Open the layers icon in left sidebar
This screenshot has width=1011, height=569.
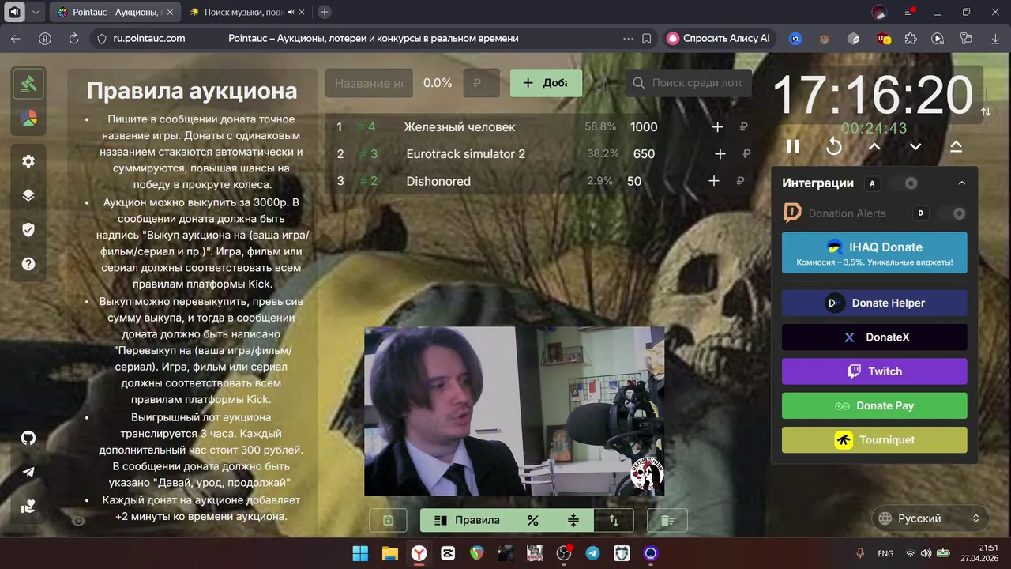tap(28, 195)
